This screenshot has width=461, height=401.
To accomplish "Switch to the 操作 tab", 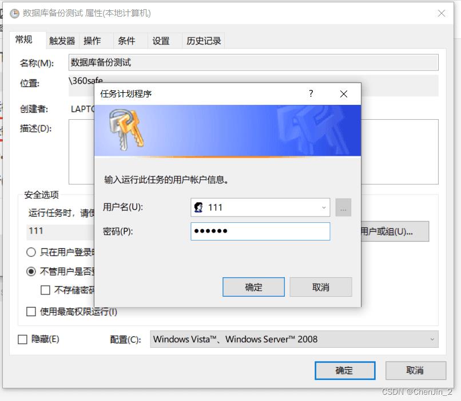I will click(92, 41).
